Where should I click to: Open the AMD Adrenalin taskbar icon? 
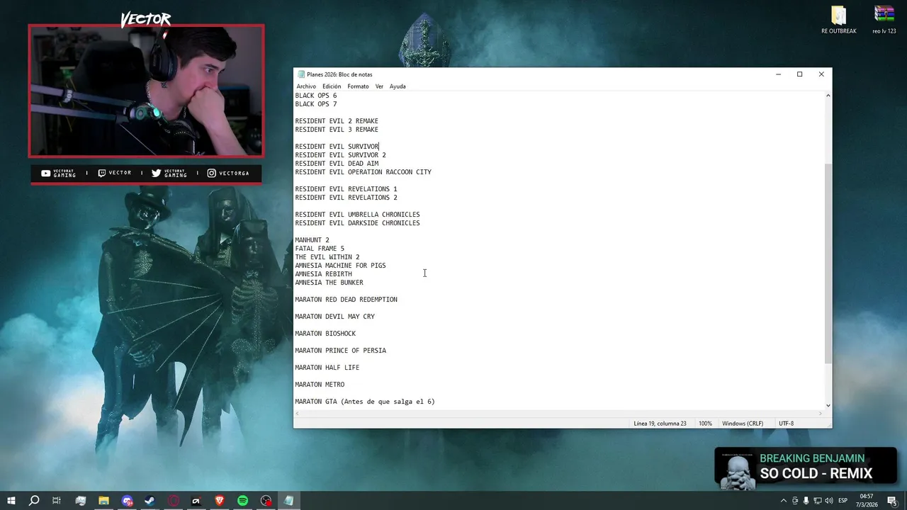(x=196, y=501)
